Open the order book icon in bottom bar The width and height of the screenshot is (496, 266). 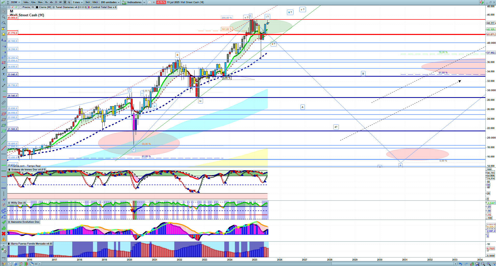click(x=26, y=264)
